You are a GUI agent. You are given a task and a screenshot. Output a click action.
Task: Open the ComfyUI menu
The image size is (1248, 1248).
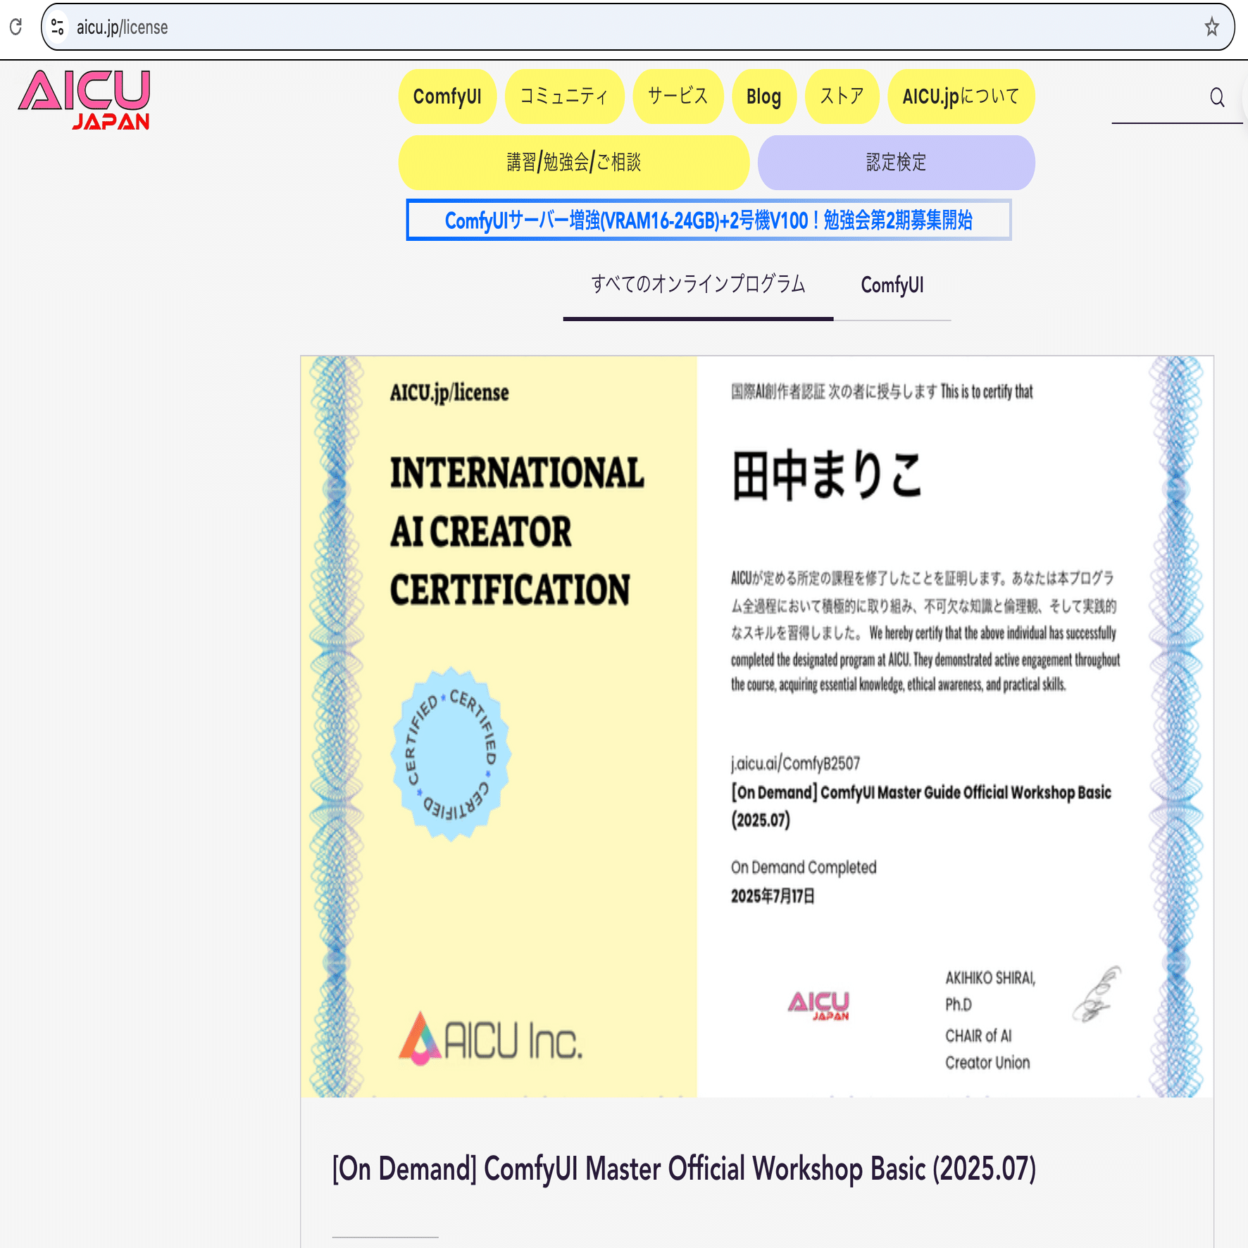coord(447,96)
